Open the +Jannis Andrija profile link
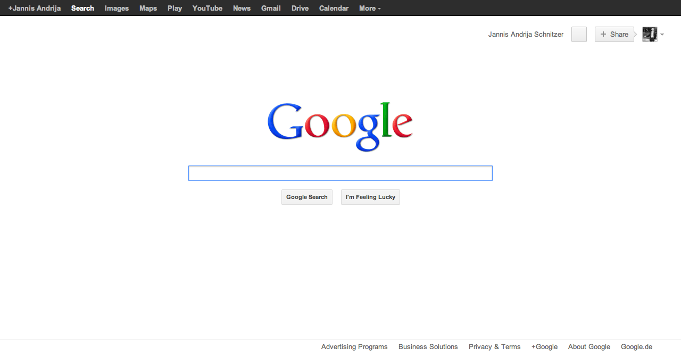The height and width of the screenshot is (356, 681). [35, 8]
